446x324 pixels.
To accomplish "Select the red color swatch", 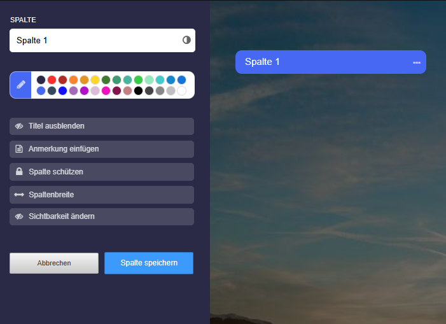I will pos(52,80).
